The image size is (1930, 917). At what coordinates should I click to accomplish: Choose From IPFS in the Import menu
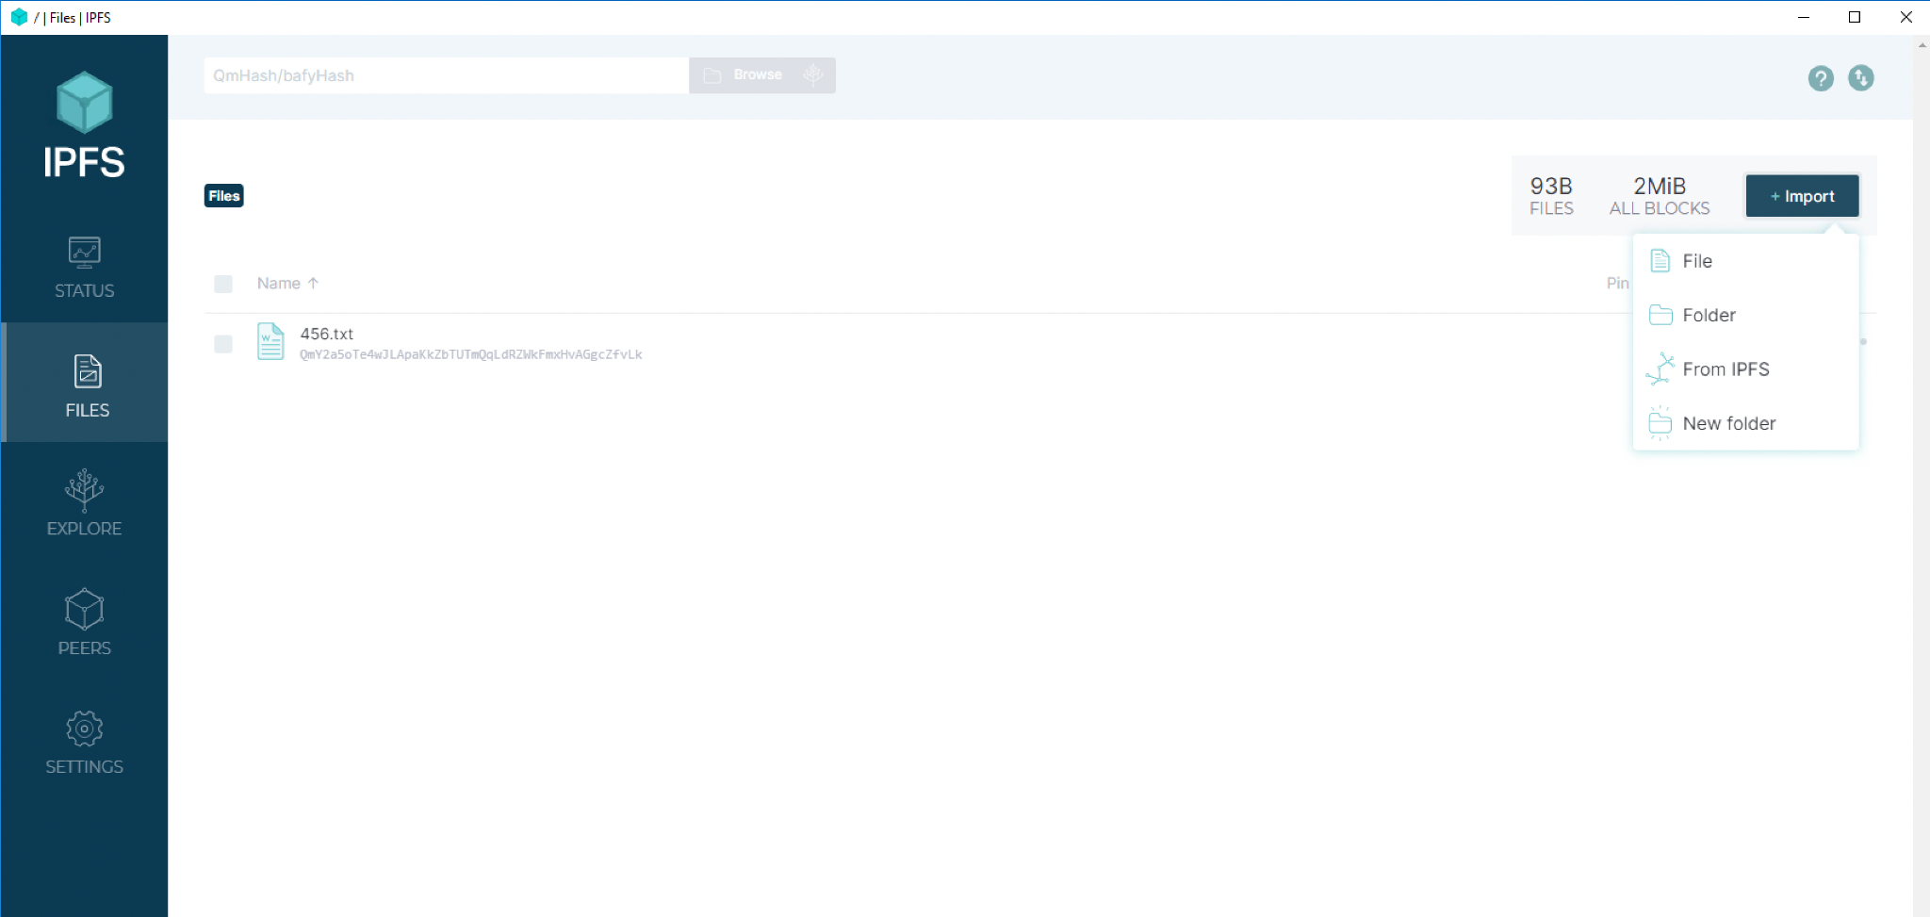pyautogui.click(x=1725, y=368)
